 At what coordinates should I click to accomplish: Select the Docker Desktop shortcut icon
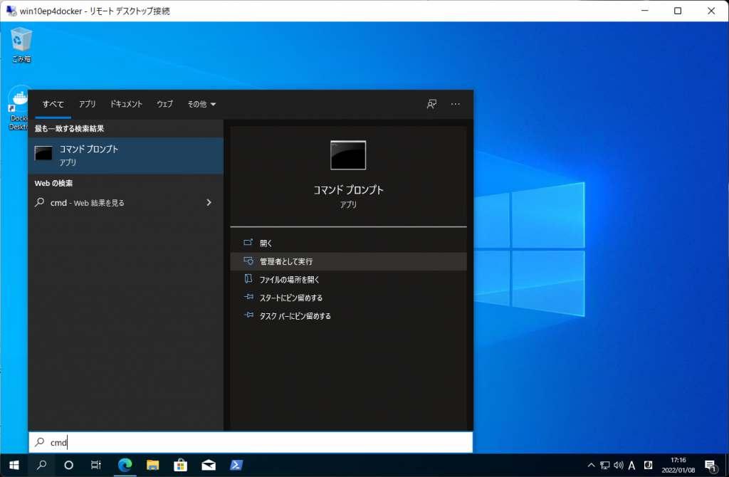[19, 108]
